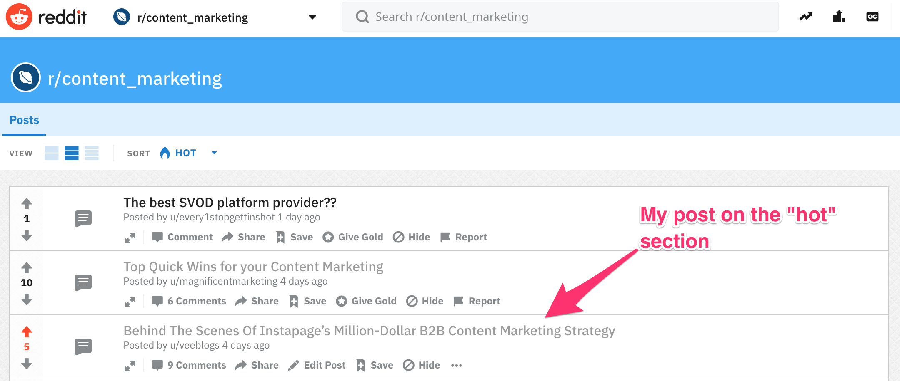
Task: Open the trending arrow icon in header
Action: pyautogui.click(x=806, y=17)
